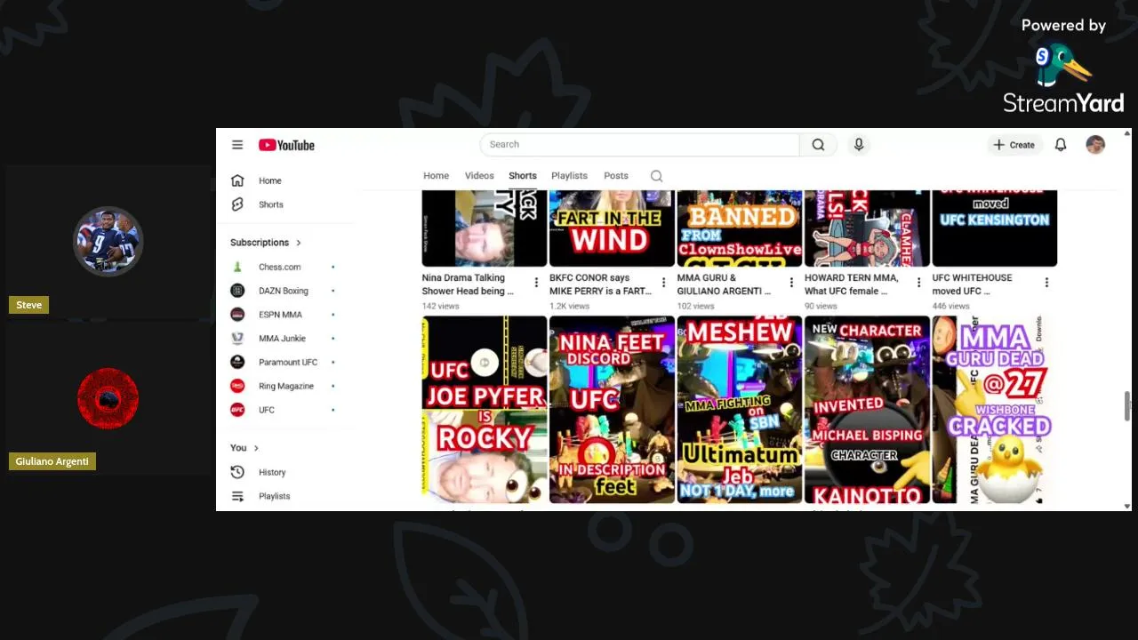Viewport: 1138px width, 640px height.
Task: Open NINA FEET DISCORD short thumbnail
Action: pyautogui.click(x=612, y=410)
